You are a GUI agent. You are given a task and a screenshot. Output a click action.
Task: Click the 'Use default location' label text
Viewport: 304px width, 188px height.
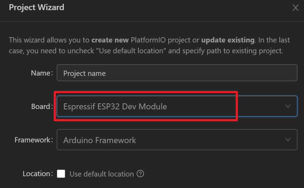coord(101,174)
